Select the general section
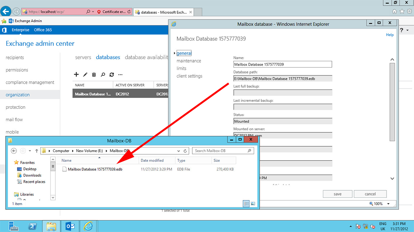 (184, 53)
